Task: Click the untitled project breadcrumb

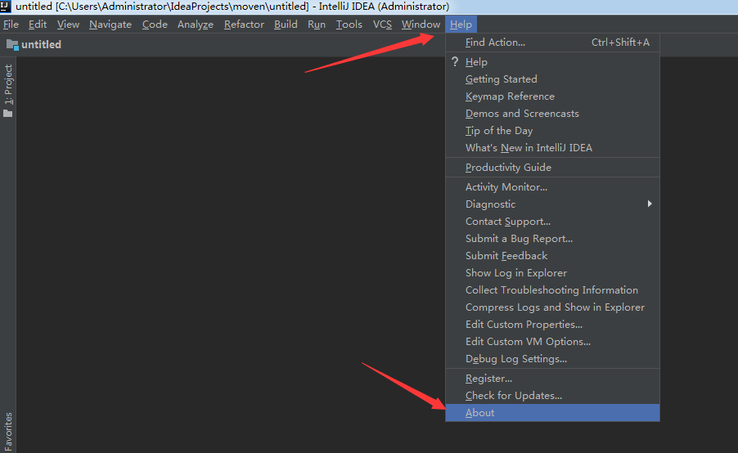Action: tap(41, 45)
